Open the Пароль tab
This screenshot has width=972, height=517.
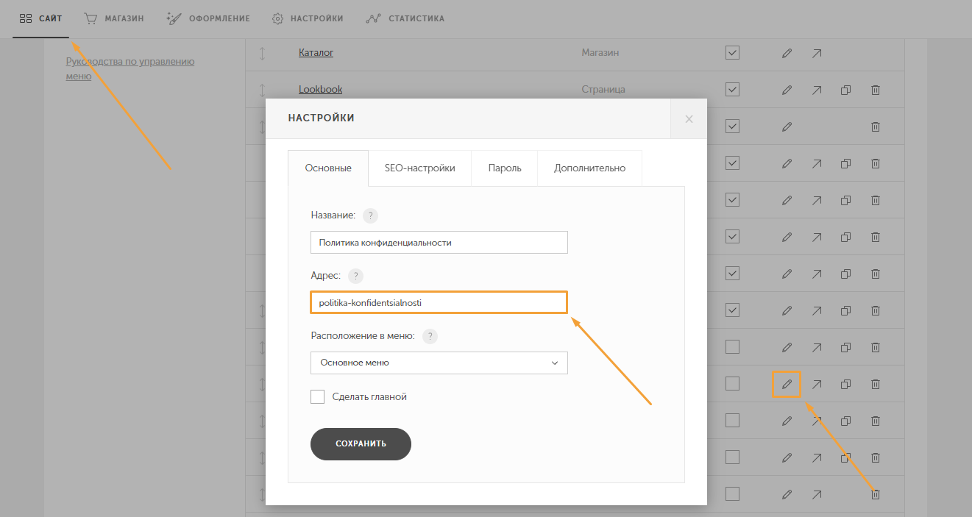click(x=505, y=168)
